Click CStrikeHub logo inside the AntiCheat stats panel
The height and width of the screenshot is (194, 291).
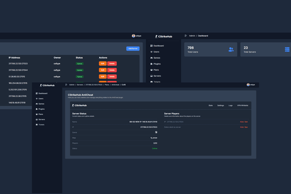click(x=79, y=105)
